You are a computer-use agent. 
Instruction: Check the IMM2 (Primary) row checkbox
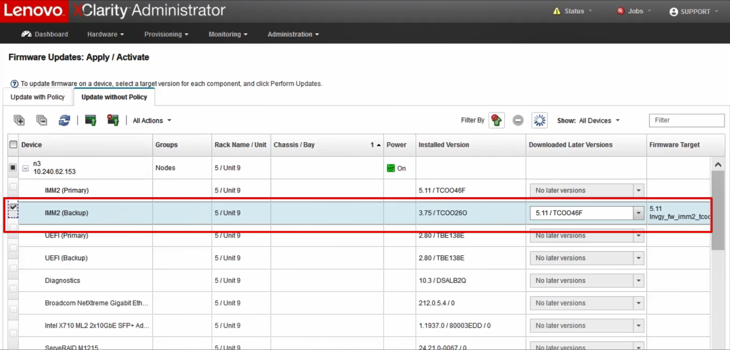click(13, 187)
